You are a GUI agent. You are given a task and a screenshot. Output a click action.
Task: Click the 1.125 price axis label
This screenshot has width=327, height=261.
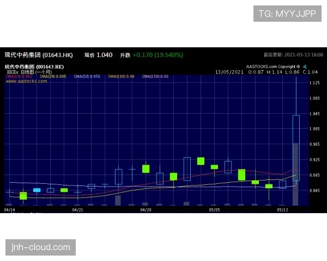pos(314,83)
